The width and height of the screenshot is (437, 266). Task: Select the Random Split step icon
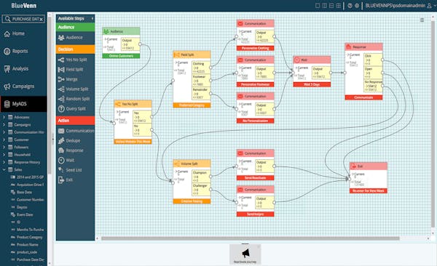(61, 99)
